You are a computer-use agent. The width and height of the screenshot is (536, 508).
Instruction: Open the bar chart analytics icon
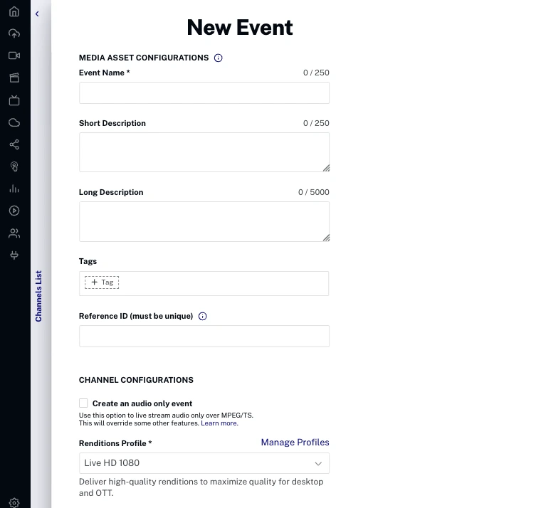[14, 189]
